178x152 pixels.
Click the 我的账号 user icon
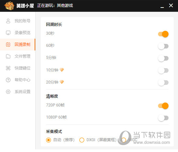(8, 21)
